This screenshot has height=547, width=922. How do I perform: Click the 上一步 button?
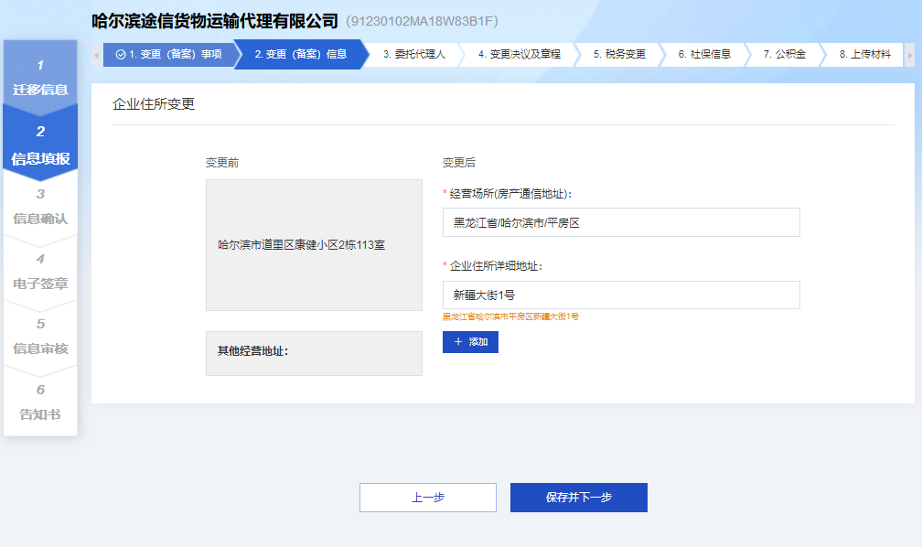tap(427, 498)
